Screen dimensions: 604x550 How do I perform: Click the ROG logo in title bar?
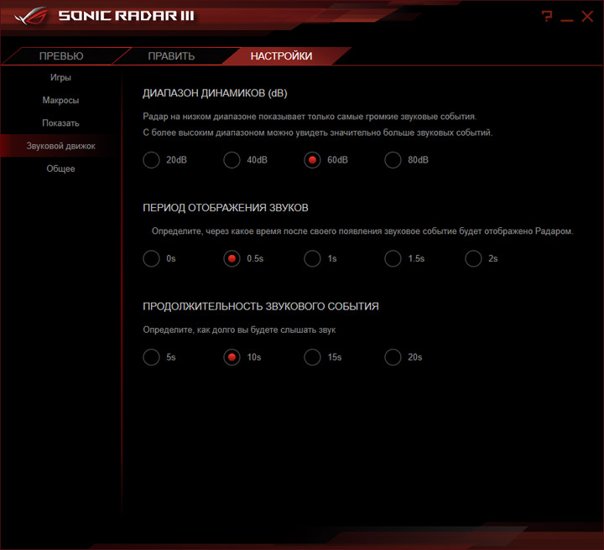coord(31,16)
